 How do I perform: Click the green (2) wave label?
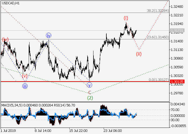click(90, 98)
